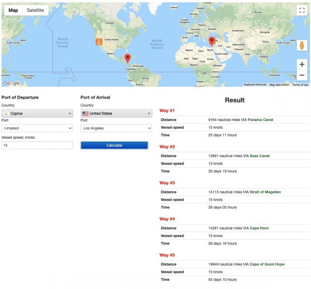This screenshot has width=311, height=289.
Task: Focus the vessel speed knots field
Action: point(37,145)
